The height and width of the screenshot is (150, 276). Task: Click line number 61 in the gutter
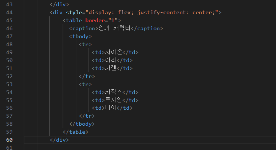click(9, 148)
